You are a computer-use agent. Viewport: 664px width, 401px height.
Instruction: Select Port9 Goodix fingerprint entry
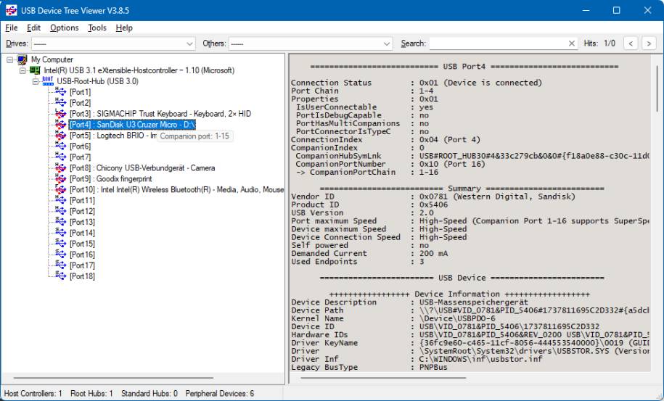click(110, 178)
